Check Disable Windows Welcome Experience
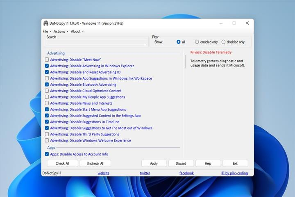 coord(47,140)
